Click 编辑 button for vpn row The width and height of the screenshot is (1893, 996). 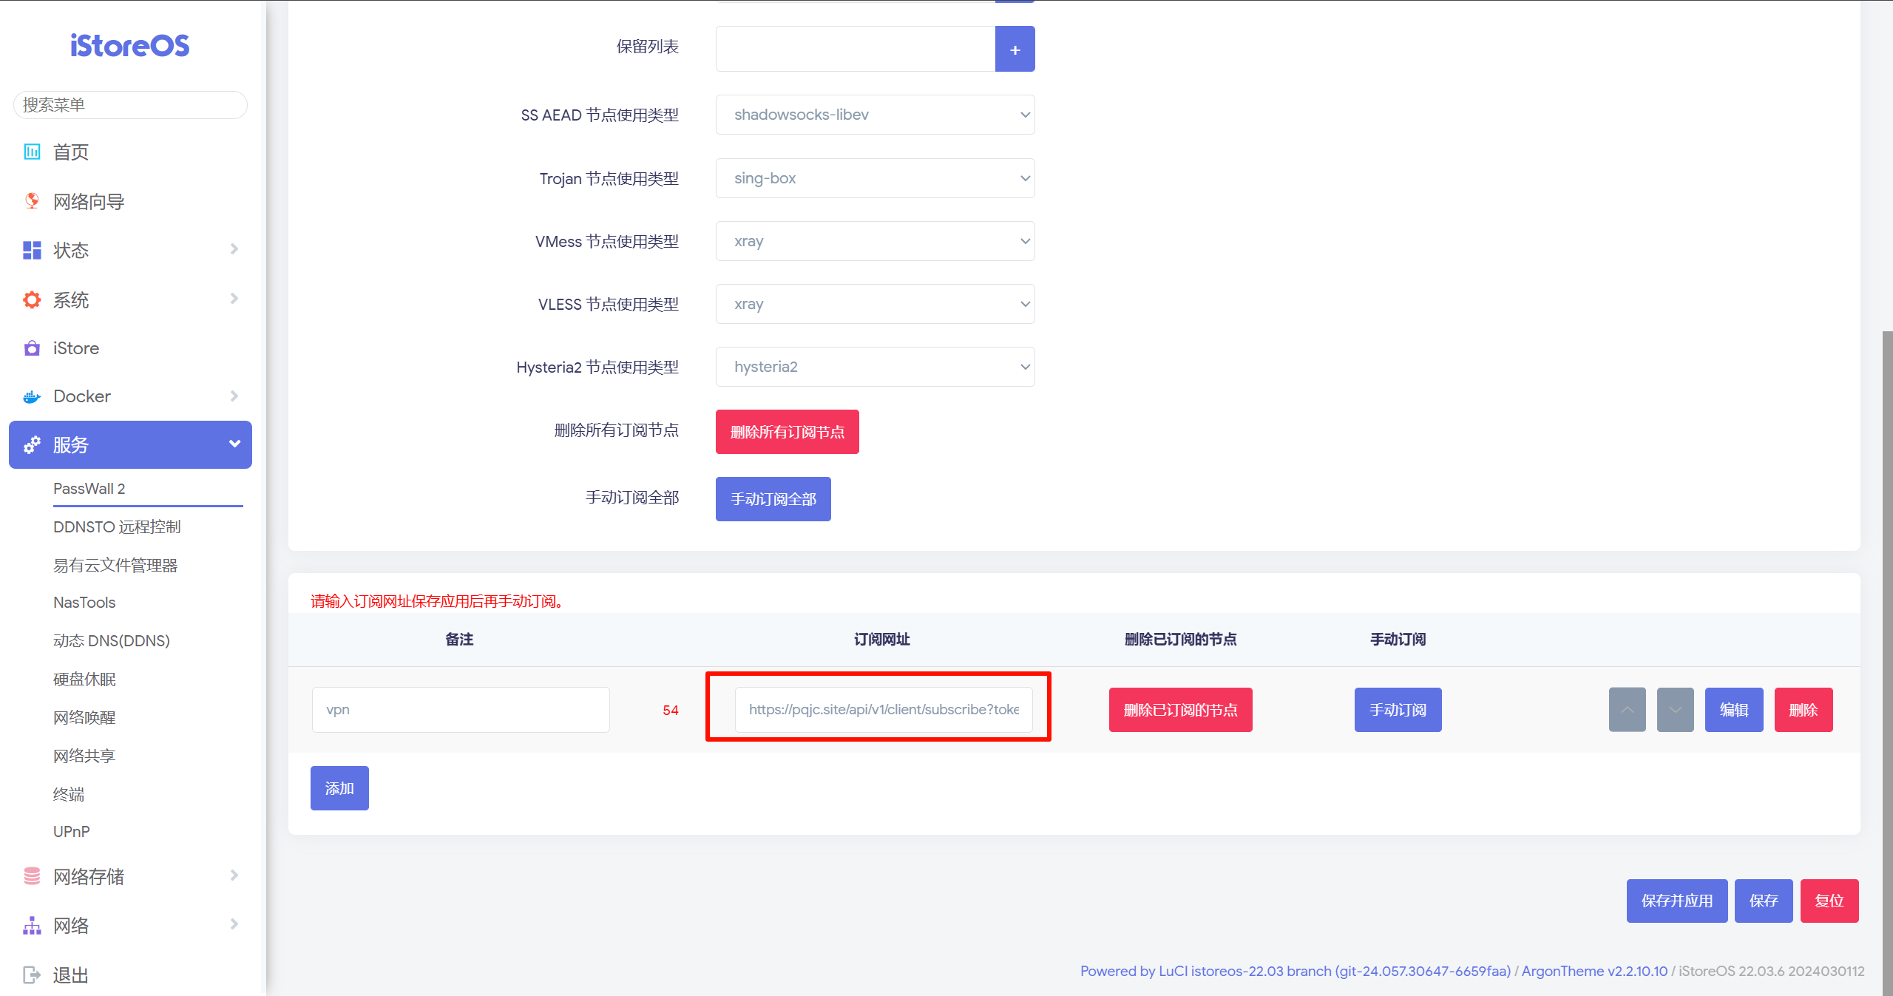1734,710
